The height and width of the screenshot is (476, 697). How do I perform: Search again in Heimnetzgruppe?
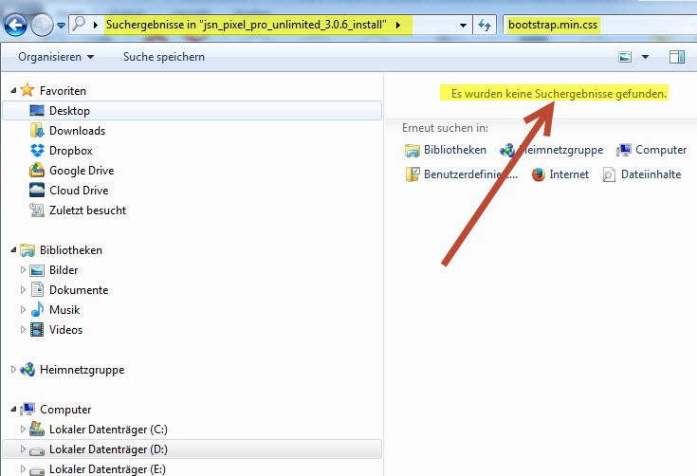[x=552, y=150]
